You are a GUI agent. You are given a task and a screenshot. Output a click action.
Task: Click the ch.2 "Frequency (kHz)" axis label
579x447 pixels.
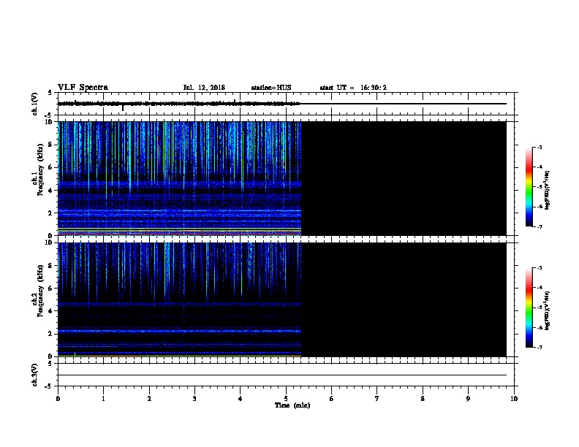[x=40, y=291]
